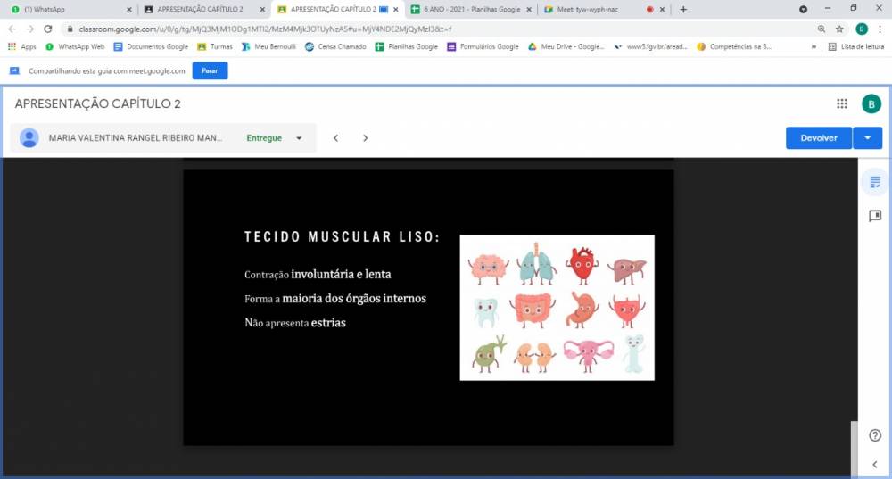Go to the next student submission

point(365,138)
